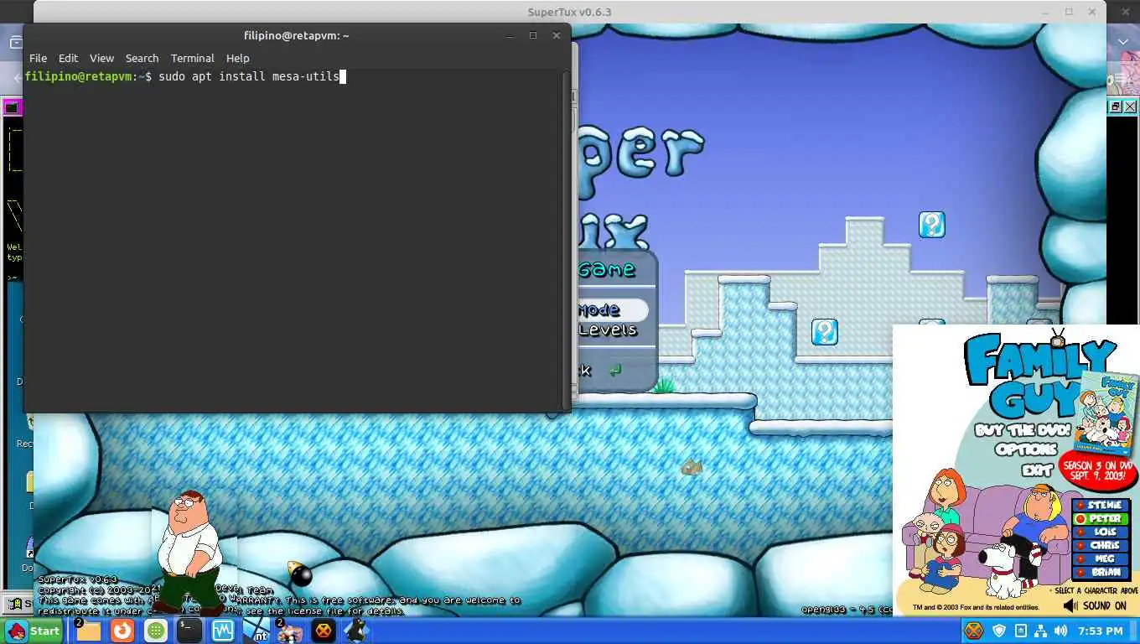Click the upper question-mark bonus block in SuperTux
1140x644 pixels.
931,225
